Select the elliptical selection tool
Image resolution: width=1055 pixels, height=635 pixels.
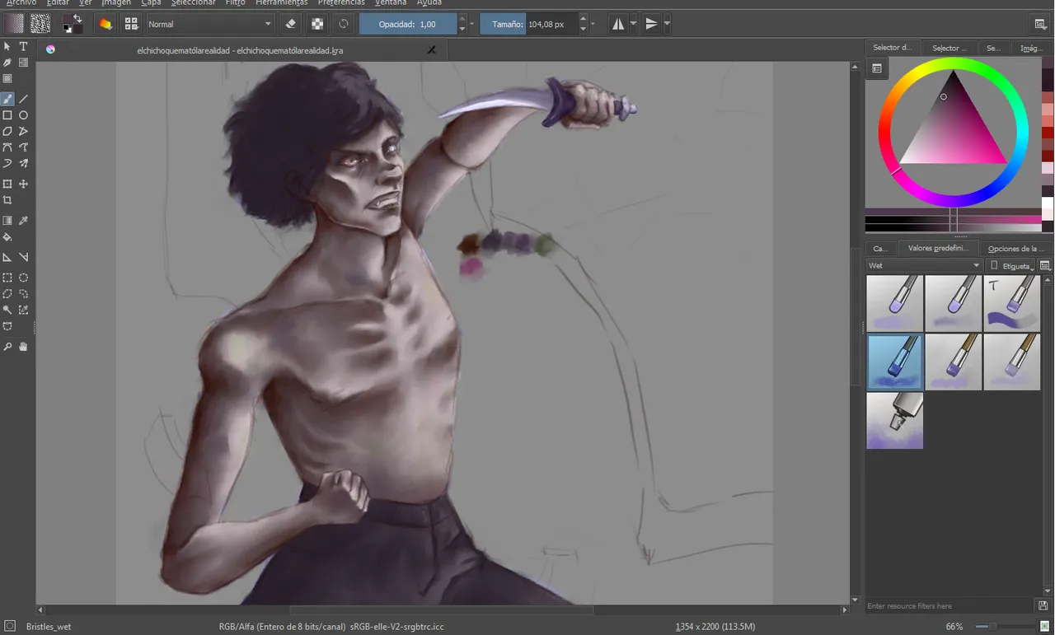(23, 278)
